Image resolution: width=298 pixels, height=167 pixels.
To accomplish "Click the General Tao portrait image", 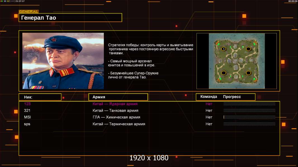I will 63,61.
